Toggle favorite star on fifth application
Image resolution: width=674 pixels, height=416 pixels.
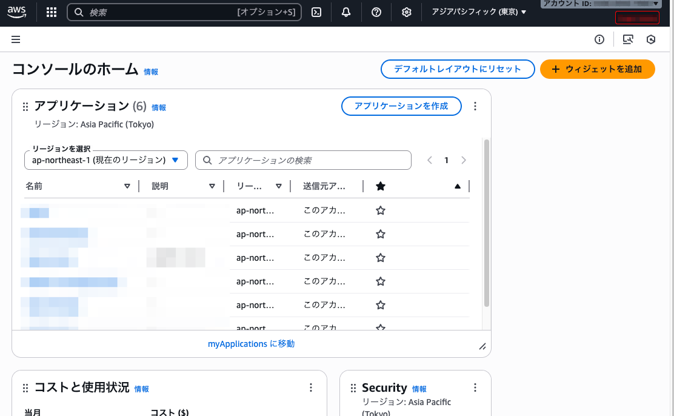pyautogui.click(x=381, y=305)
